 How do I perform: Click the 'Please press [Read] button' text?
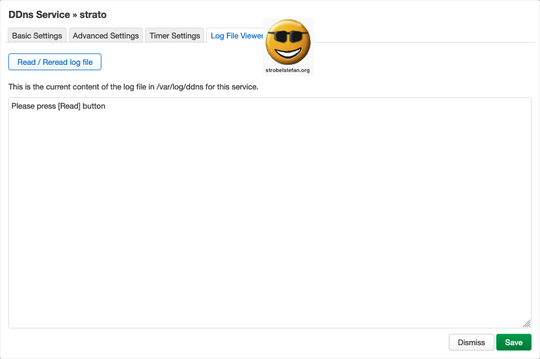pyautogui.click(x=58, y=106)
